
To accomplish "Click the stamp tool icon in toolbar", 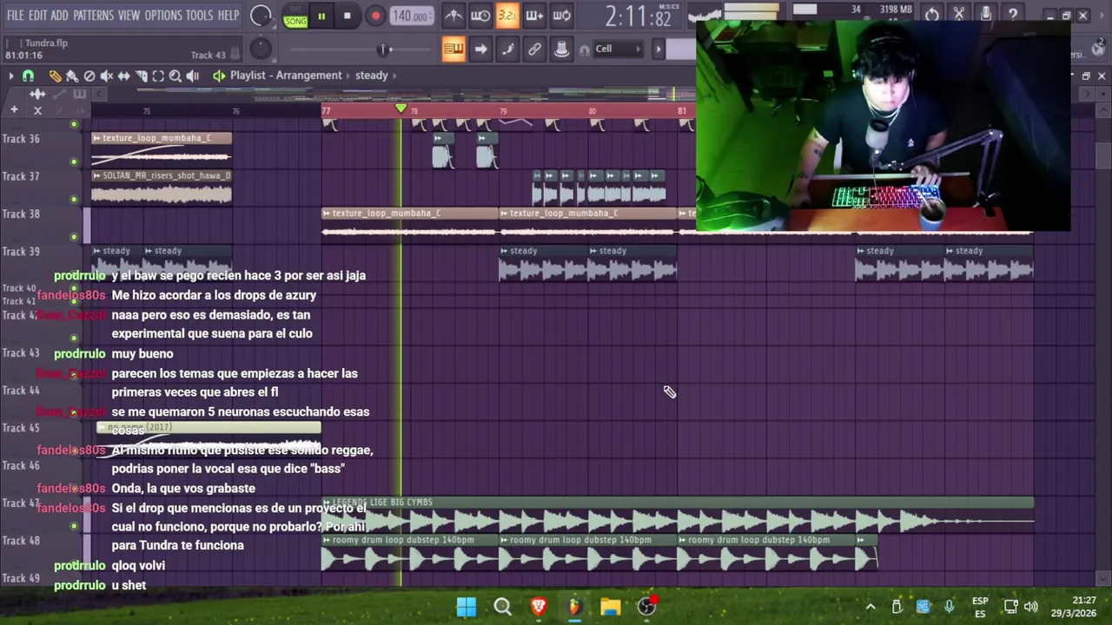I will point(561,49).
